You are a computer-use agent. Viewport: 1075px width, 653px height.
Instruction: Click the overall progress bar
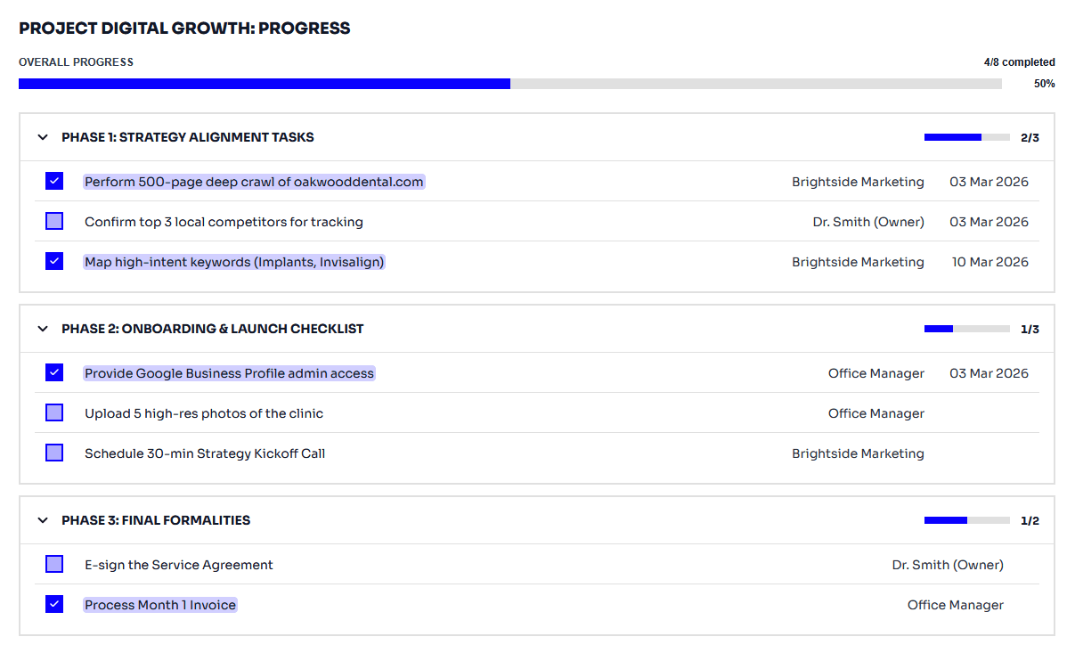point(509,84)
